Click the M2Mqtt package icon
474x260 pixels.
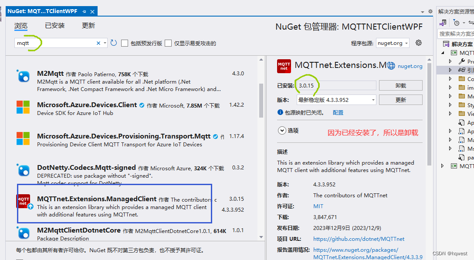(x=23, y=76)
